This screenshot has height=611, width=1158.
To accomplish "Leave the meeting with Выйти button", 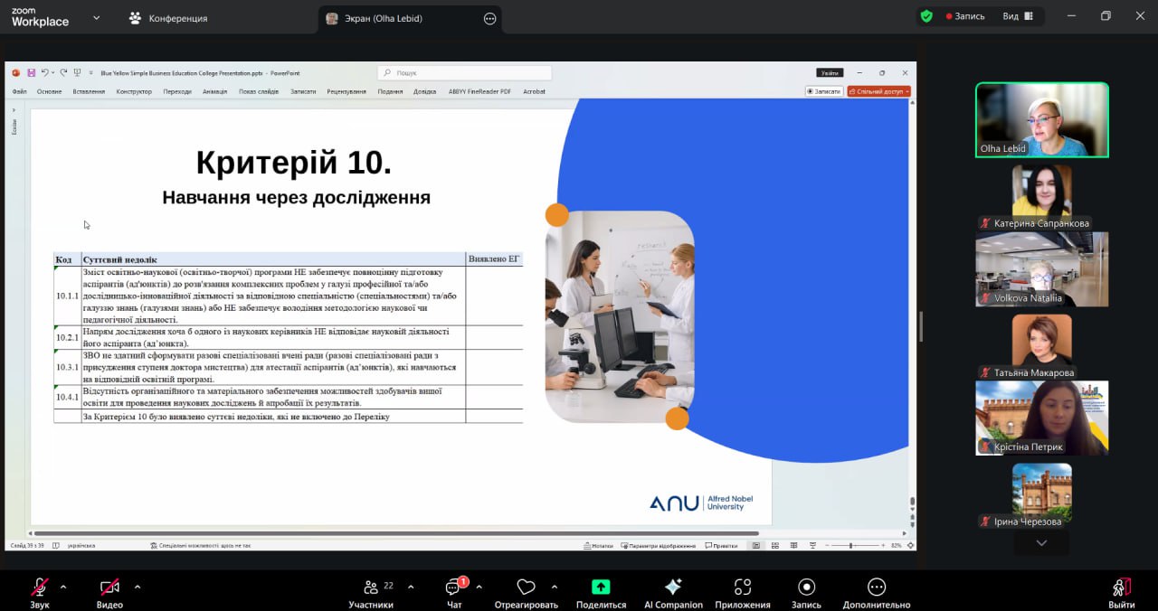I will point(1121,591).
